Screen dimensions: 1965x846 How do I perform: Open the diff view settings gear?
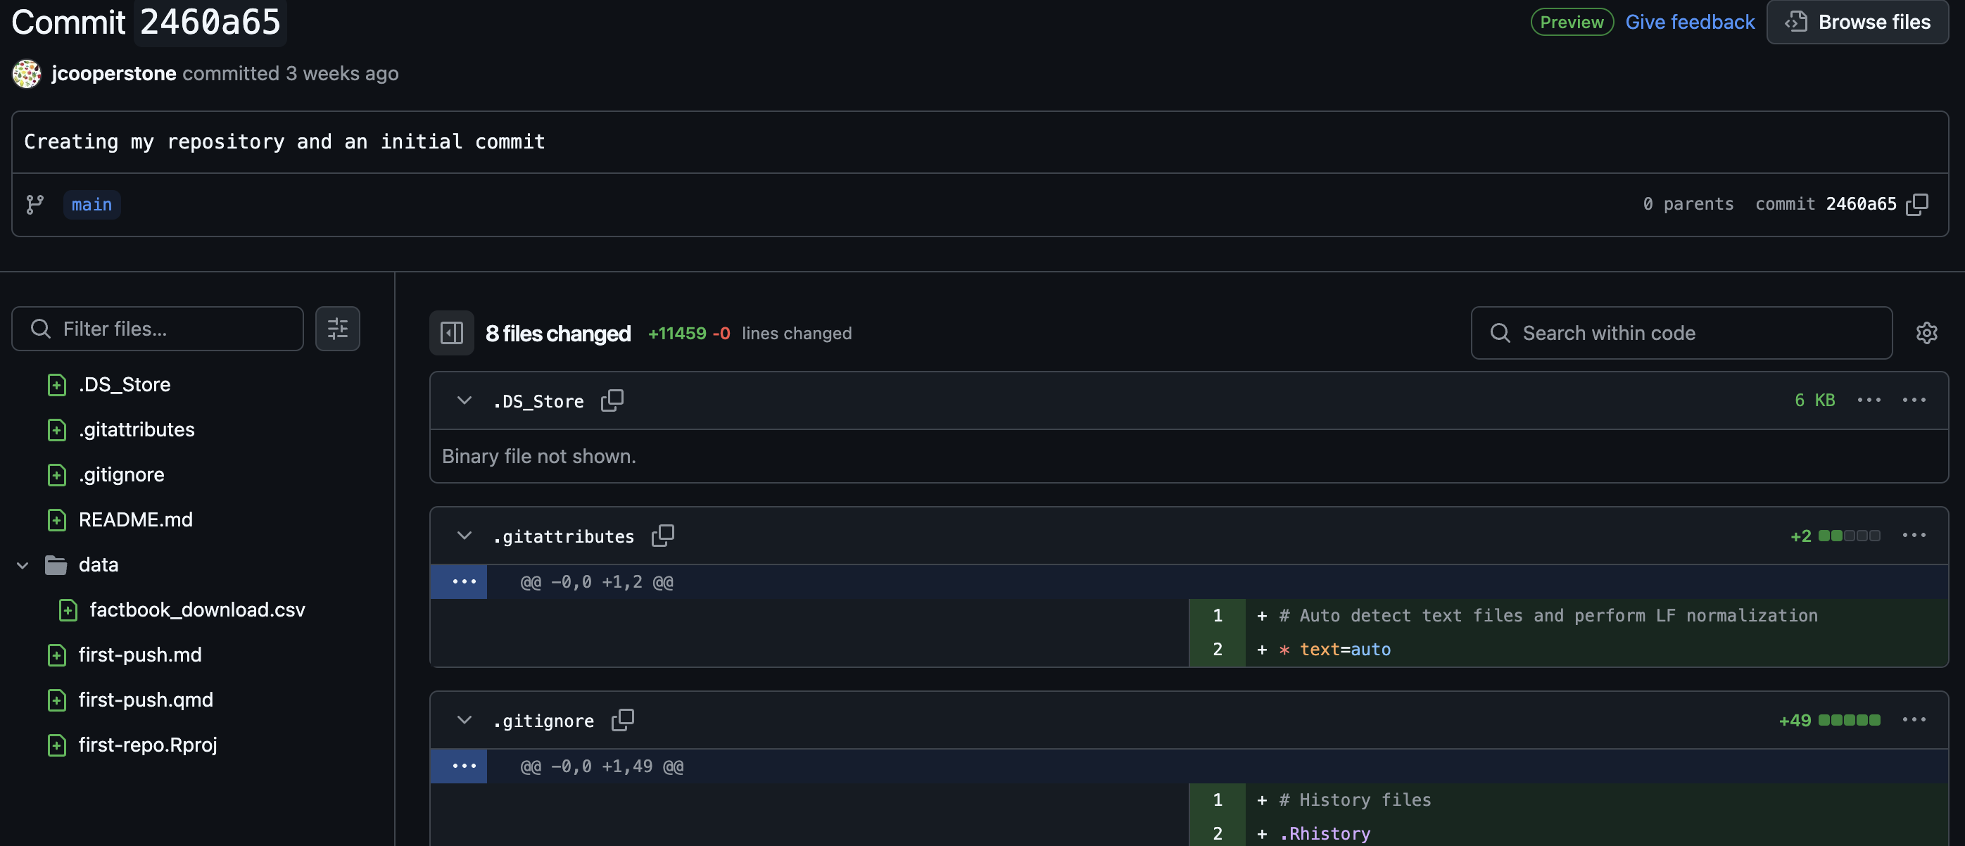point(1926,334)
